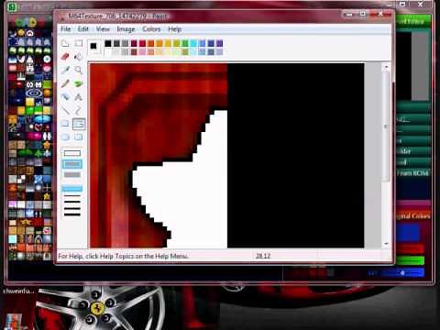Pick the yellow palette color
The width and height of the screenshot is (440, 330).
pyautogui.click(x=168, y=43)
